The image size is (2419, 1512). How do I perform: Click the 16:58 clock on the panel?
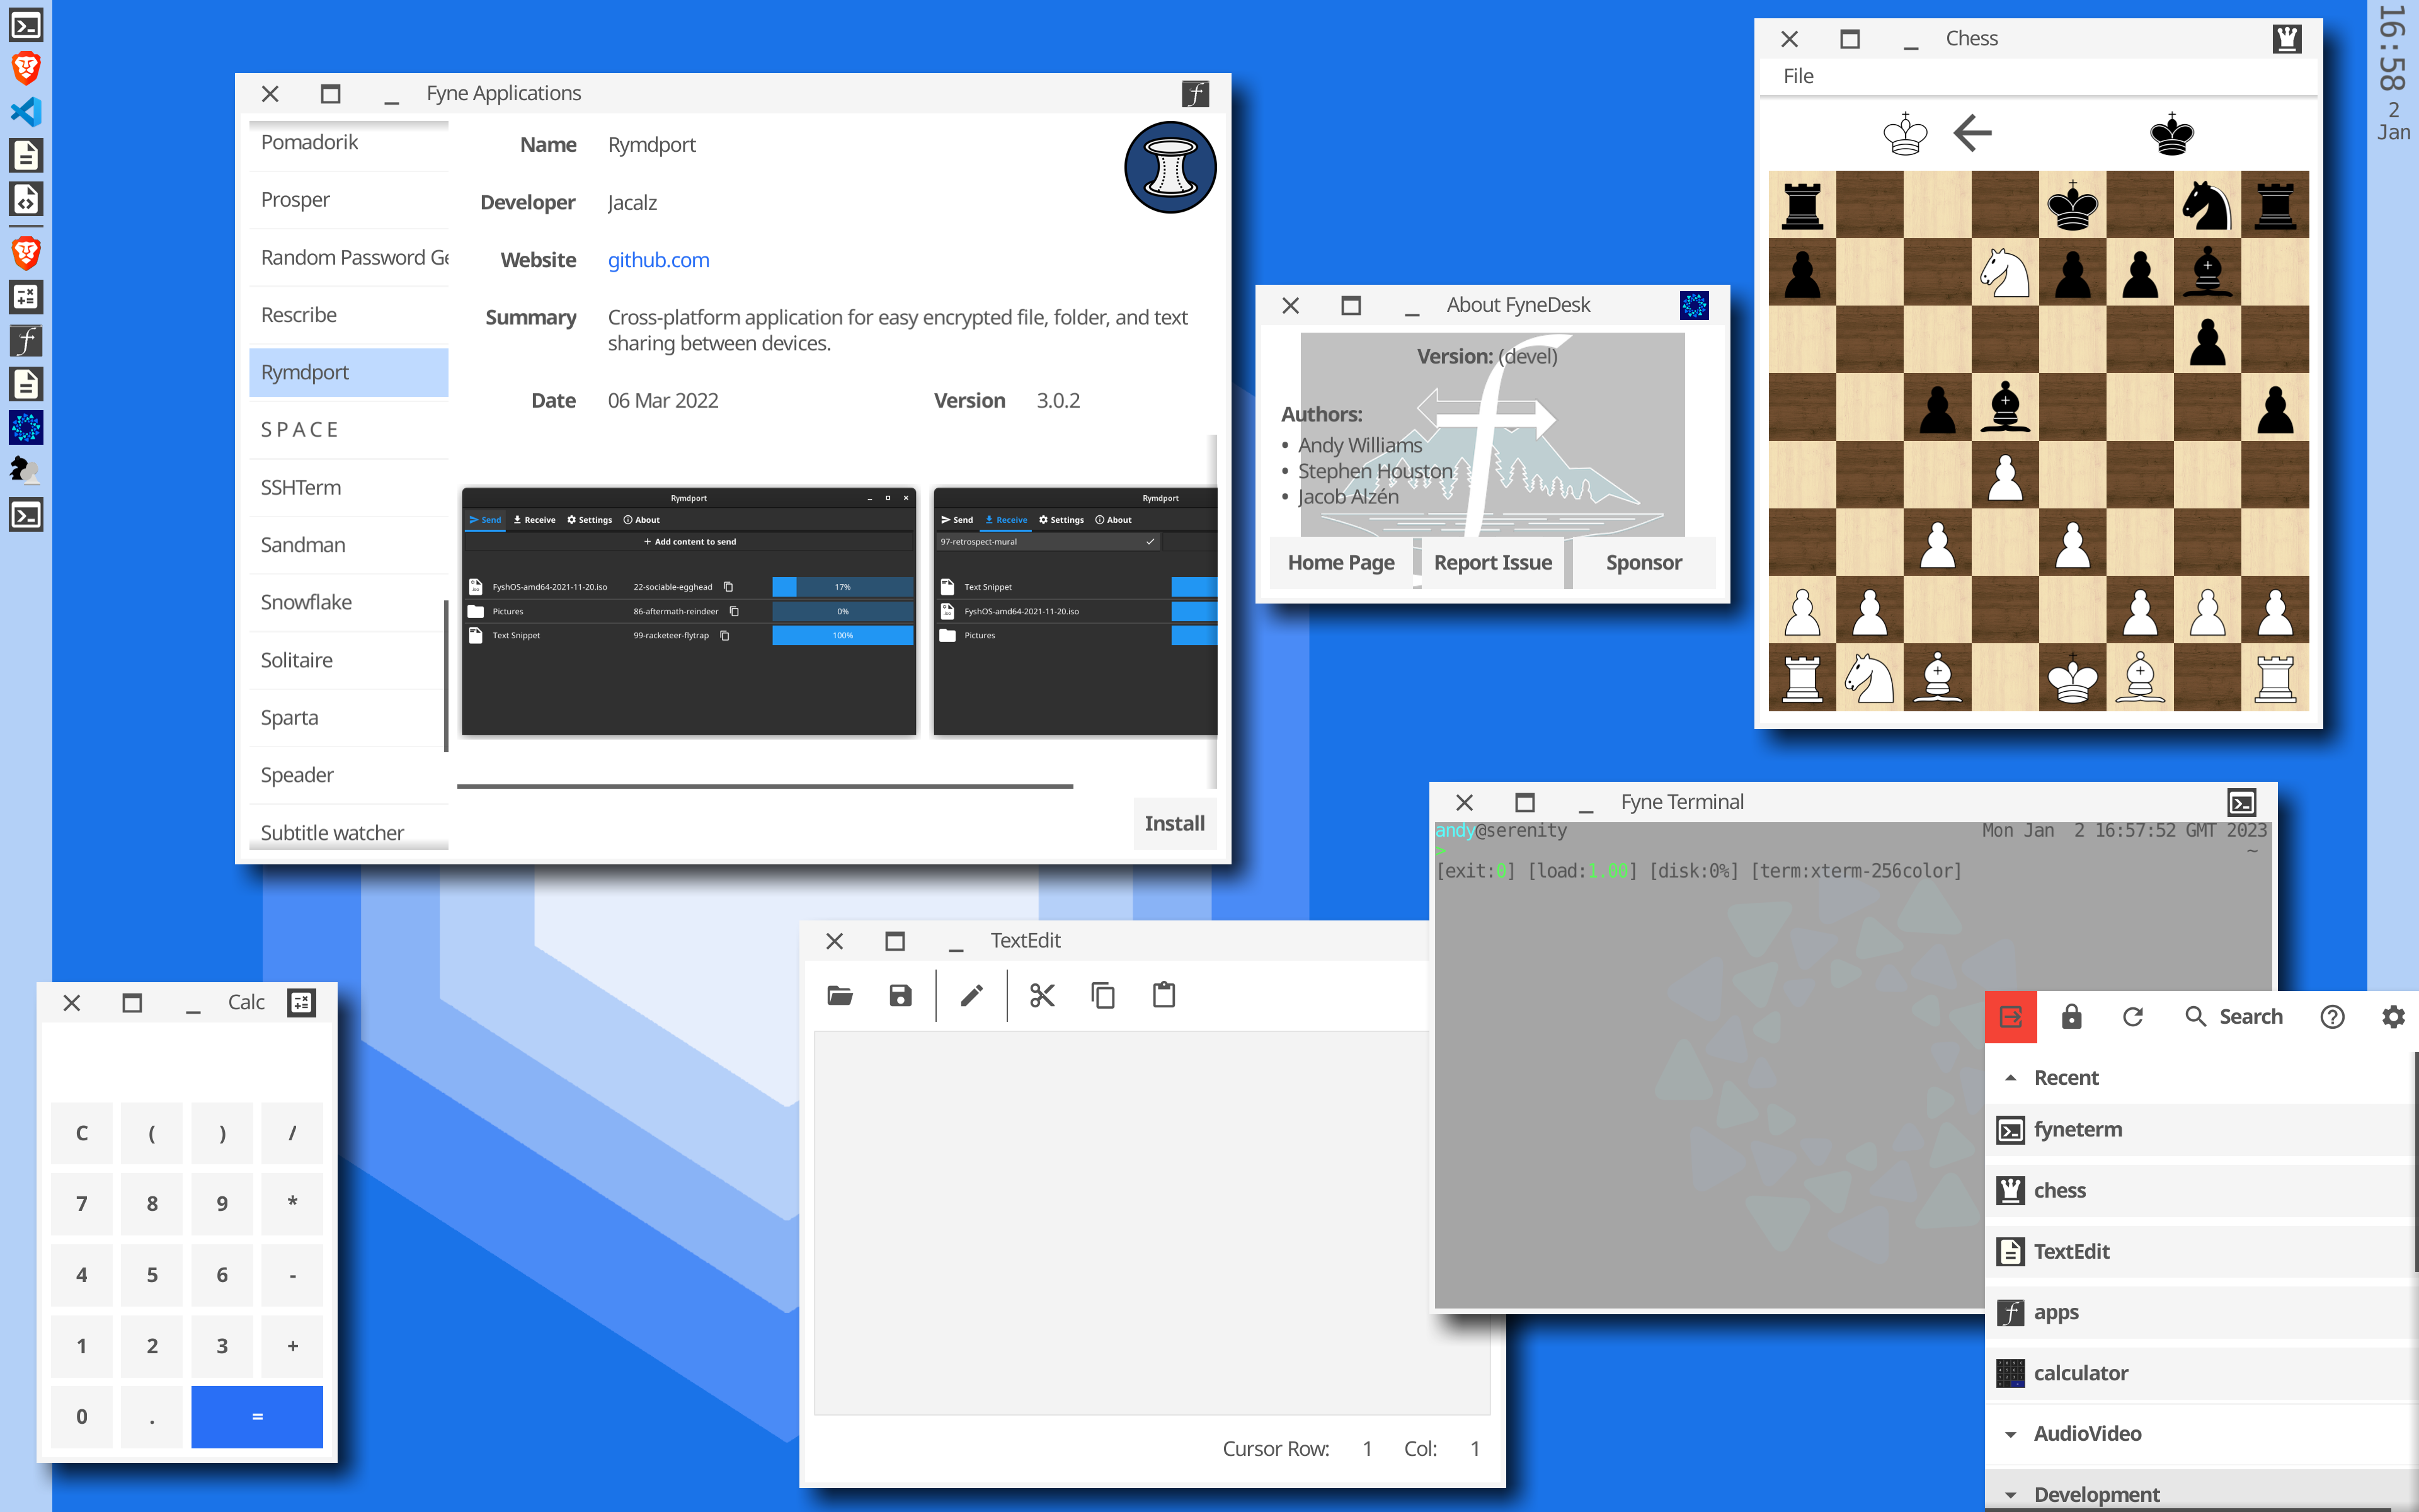pos(2393,48)
